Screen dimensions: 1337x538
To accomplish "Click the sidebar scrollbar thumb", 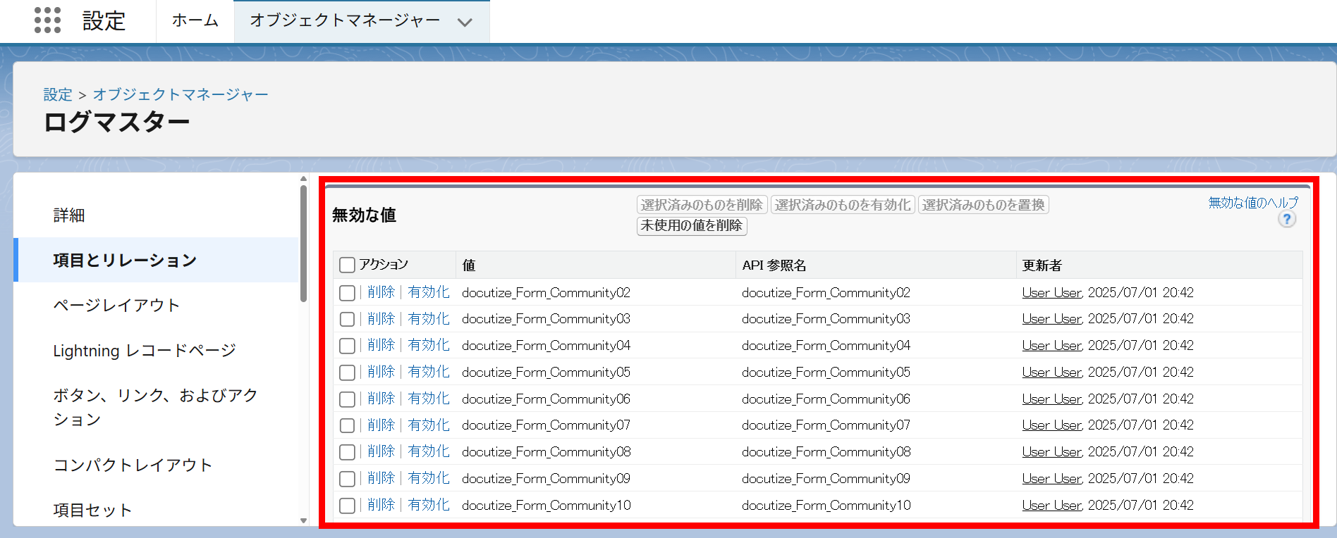I will coord(303,244).
